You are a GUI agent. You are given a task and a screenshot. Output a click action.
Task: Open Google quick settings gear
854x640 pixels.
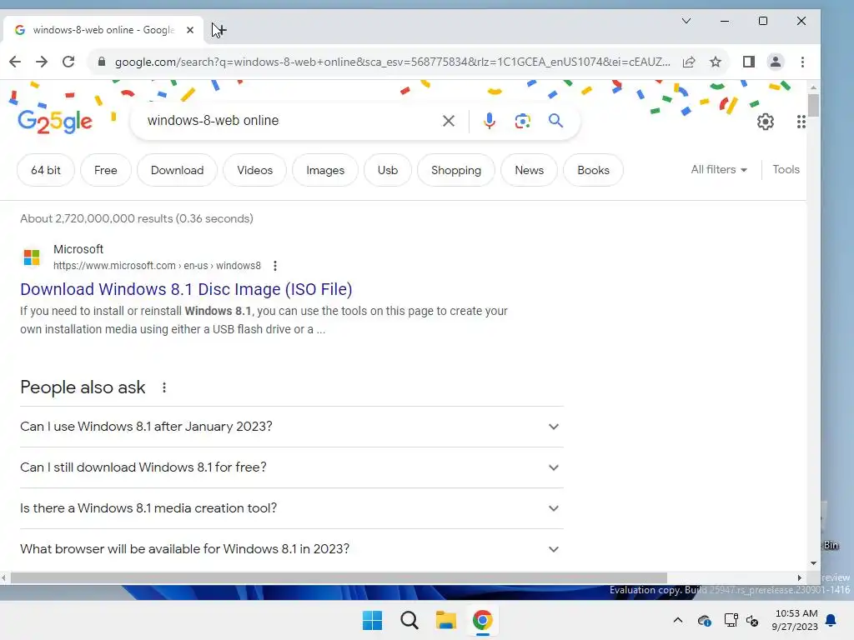tap(766, 122)
